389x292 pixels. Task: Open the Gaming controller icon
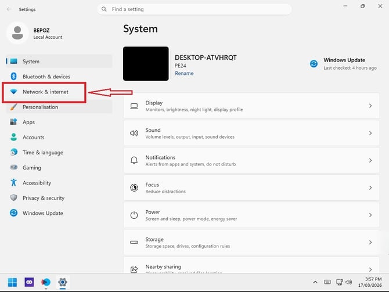pyautogui.click(x=14, y=167)
